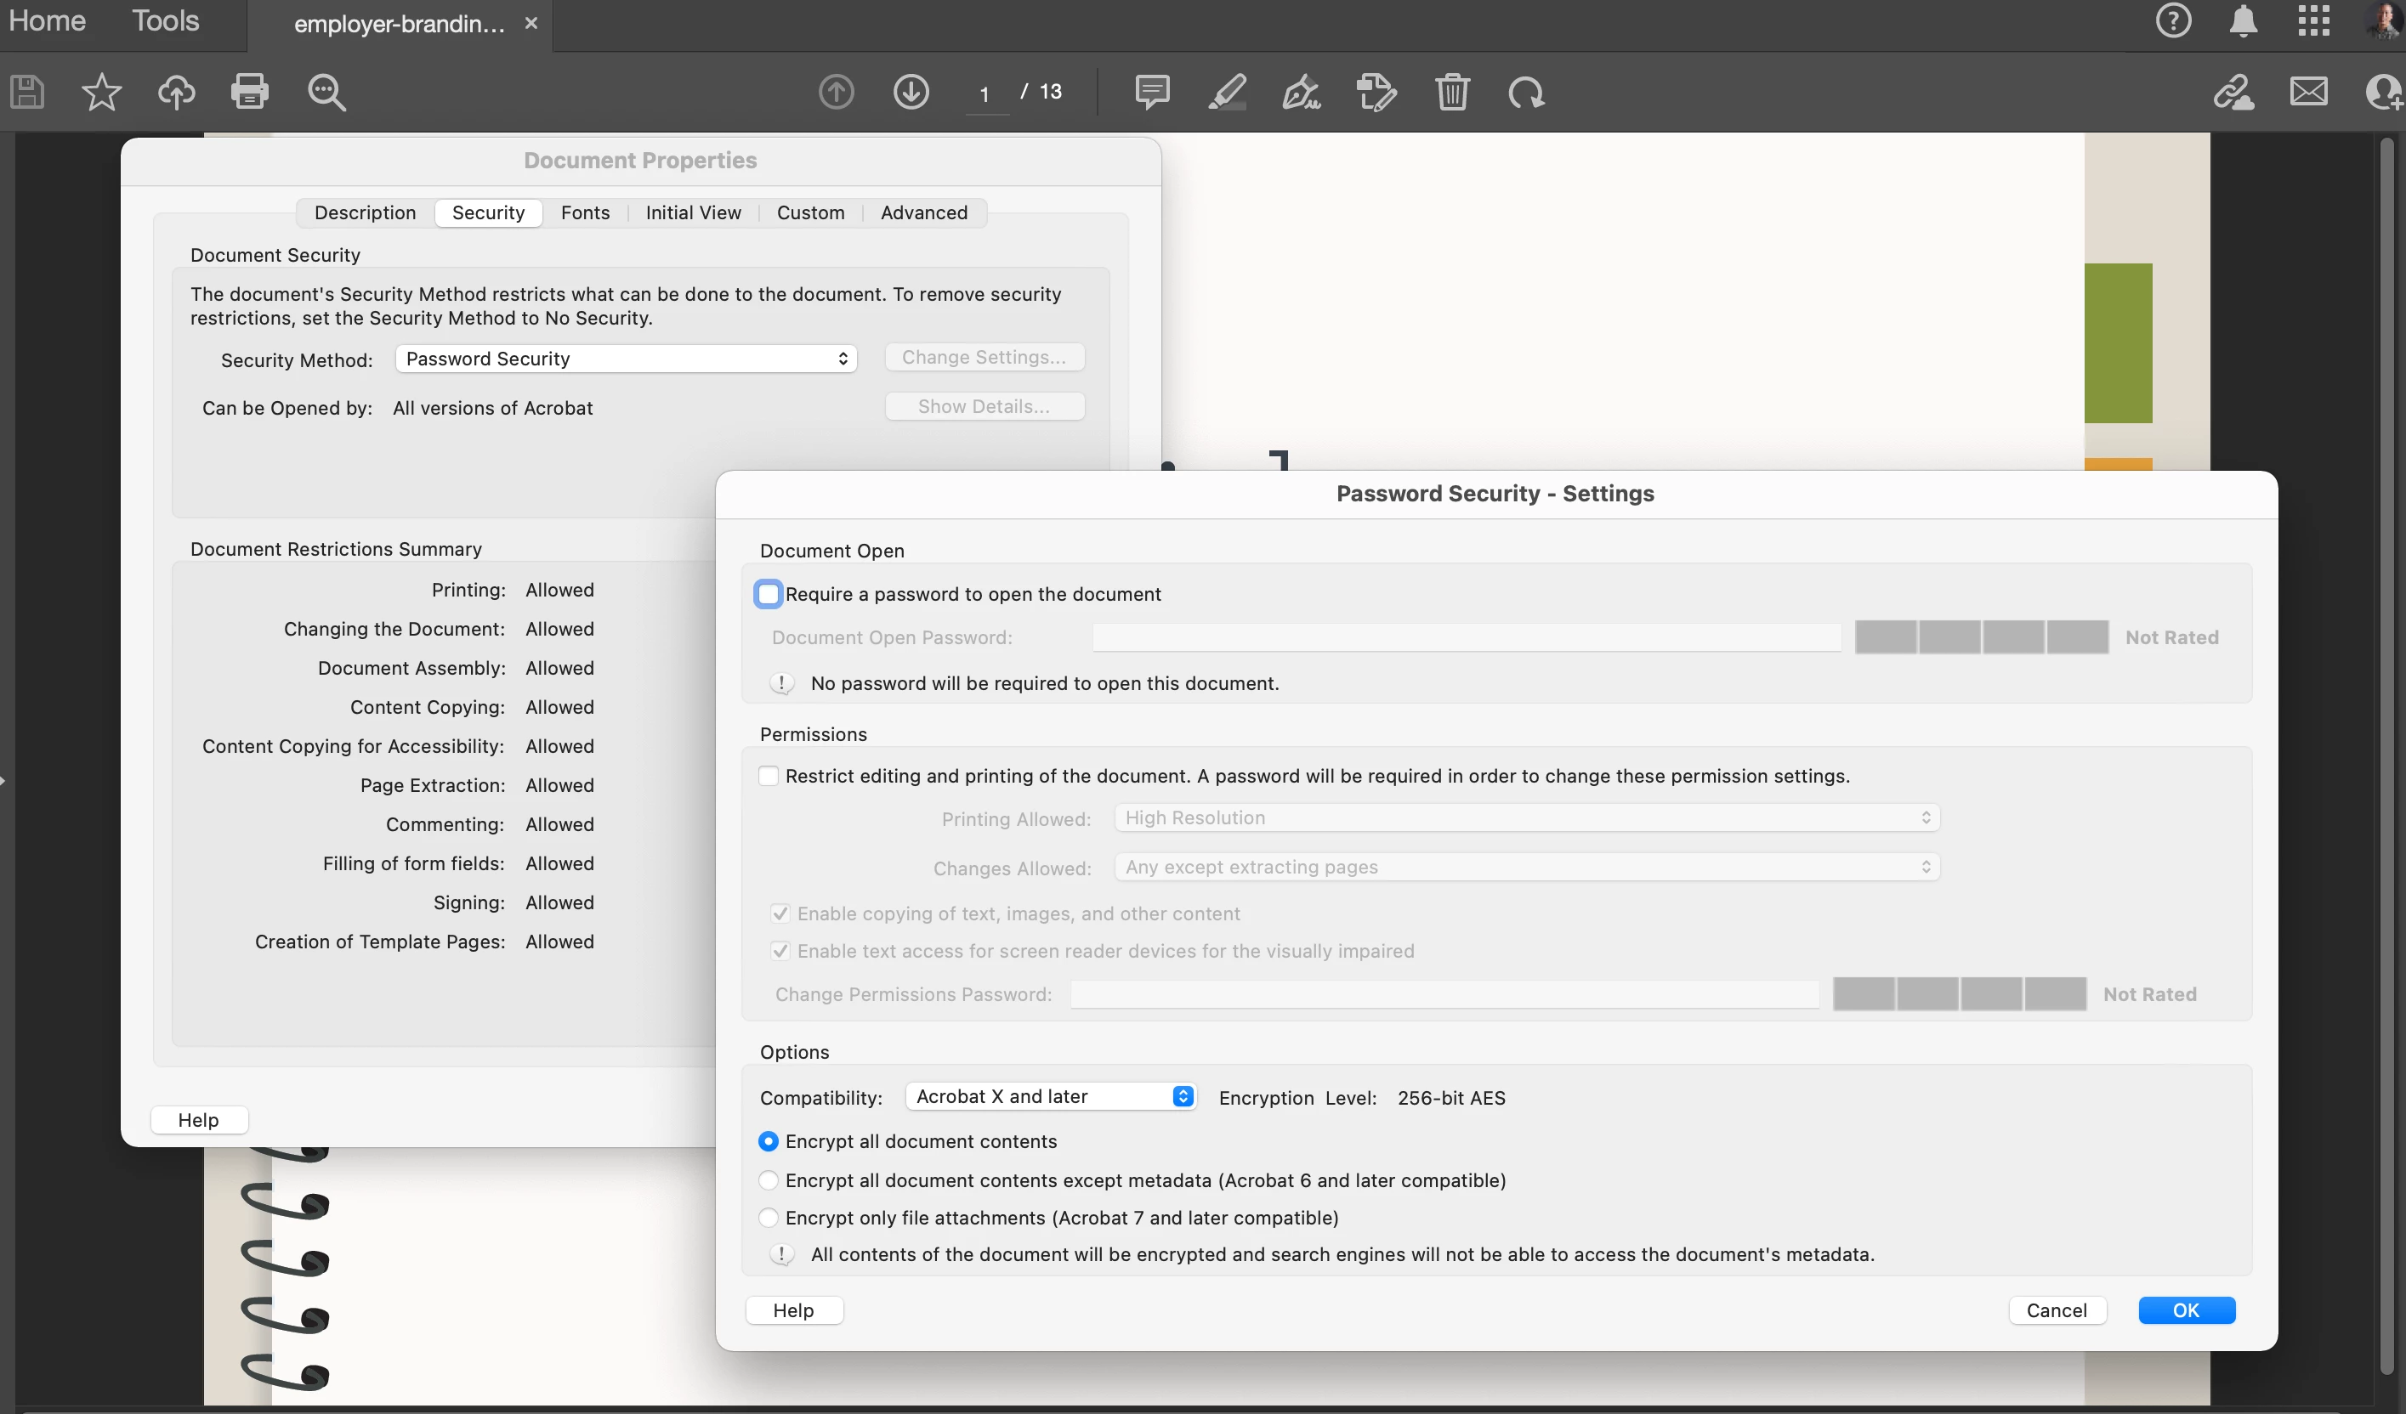Screen dimensions: 2406x1414
Task: Select the highlighter pen tool
Action: (1227, 92)
